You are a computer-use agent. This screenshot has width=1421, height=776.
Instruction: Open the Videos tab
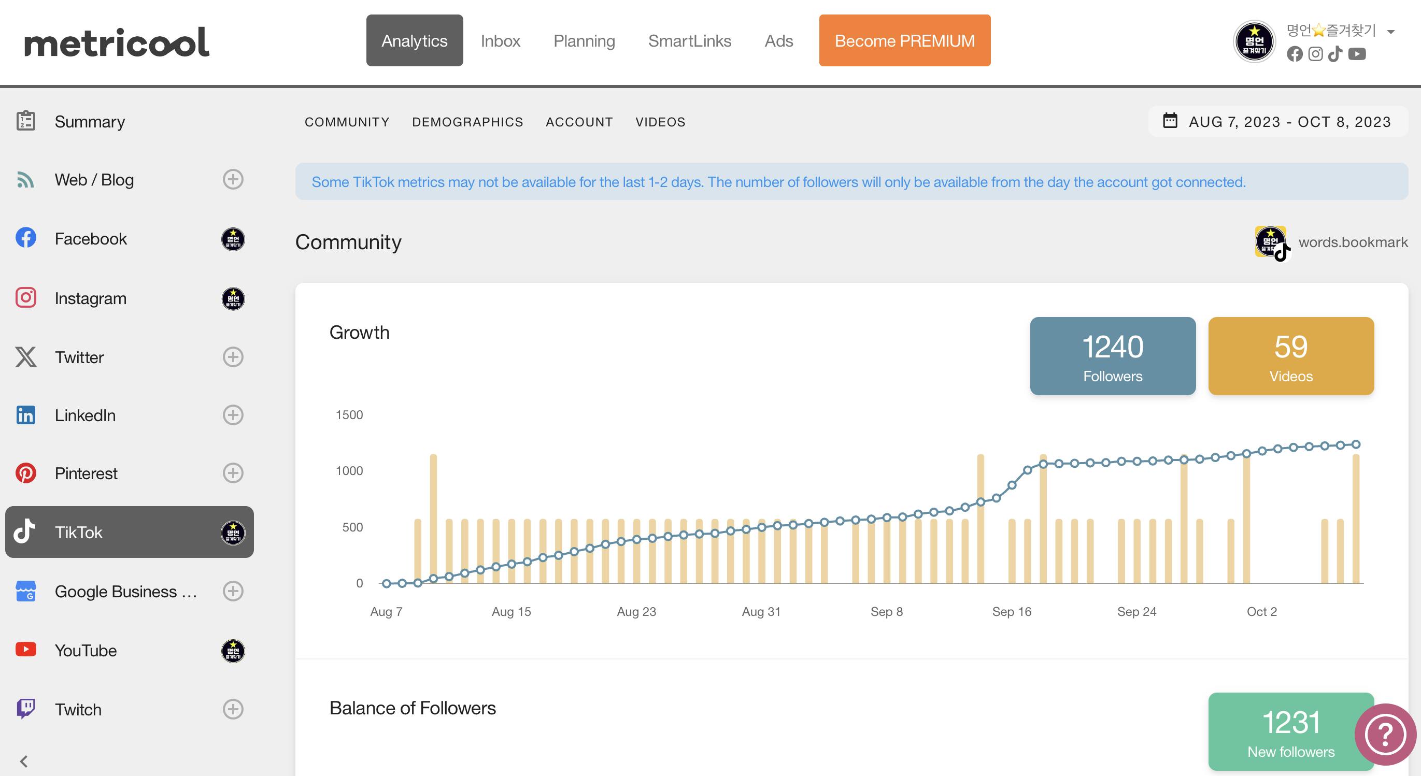[660, 122]
